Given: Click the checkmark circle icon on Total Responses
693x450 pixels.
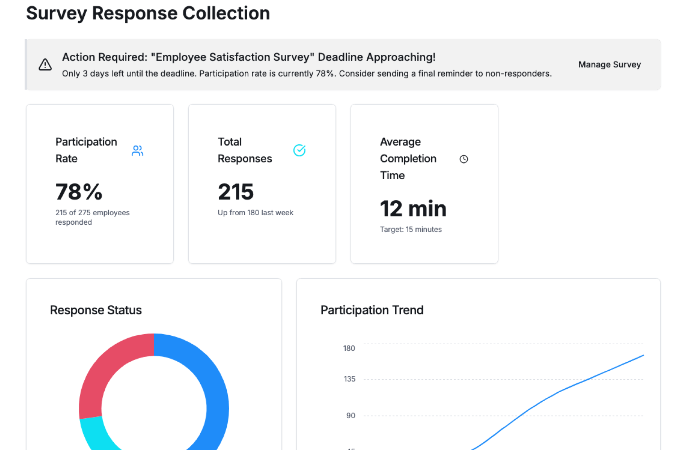Looking at the screenshot, I should [x=299, y=150].
